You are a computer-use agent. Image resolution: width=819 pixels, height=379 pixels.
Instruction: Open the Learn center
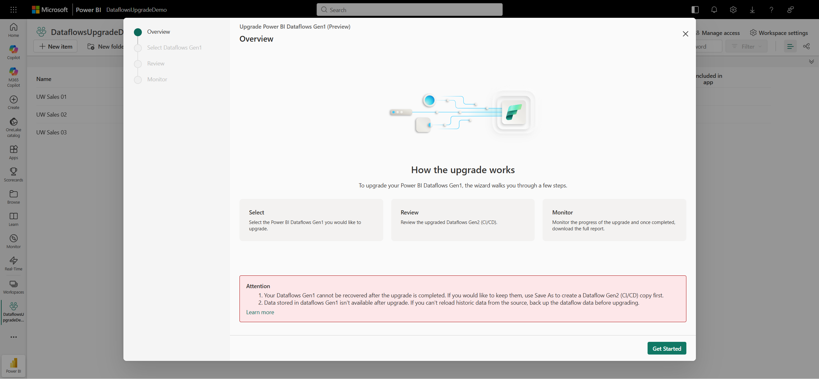click(x=13, y=219)
